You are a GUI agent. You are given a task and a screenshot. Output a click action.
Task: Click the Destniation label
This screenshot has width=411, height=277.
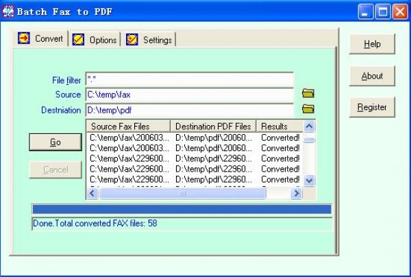coord(61,110)
